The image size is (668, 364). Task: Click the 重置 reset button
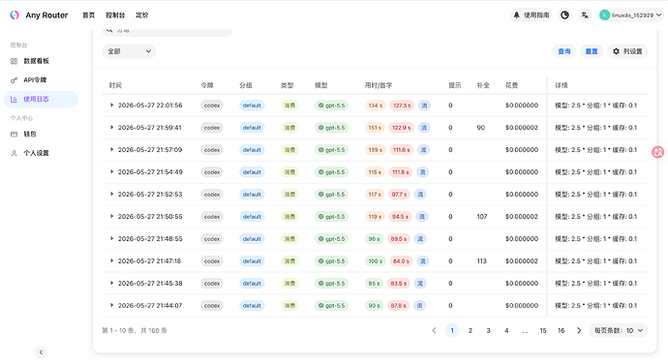point(592,51)
